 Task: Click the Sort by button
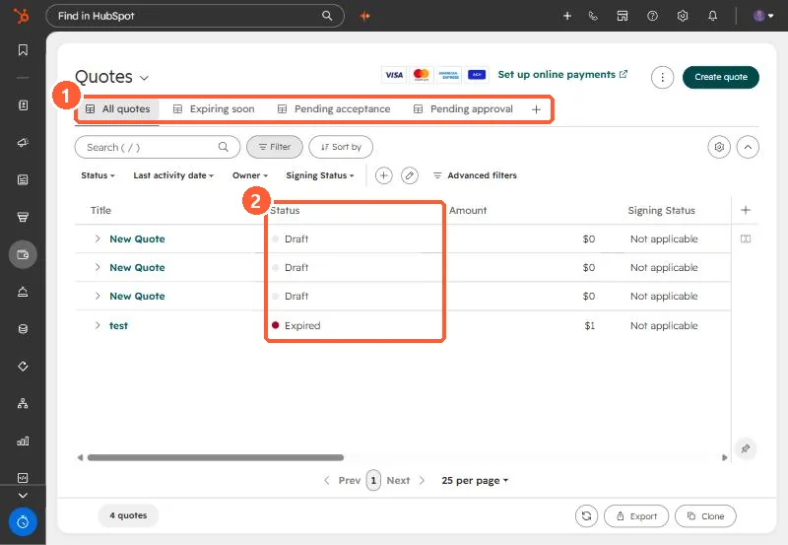341,147
